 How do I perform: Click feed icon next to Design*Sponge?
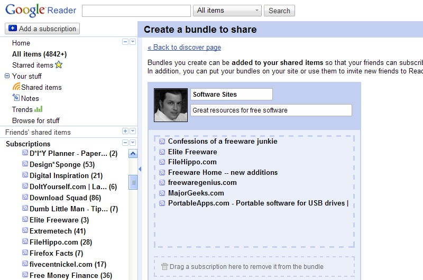[25, 164]
